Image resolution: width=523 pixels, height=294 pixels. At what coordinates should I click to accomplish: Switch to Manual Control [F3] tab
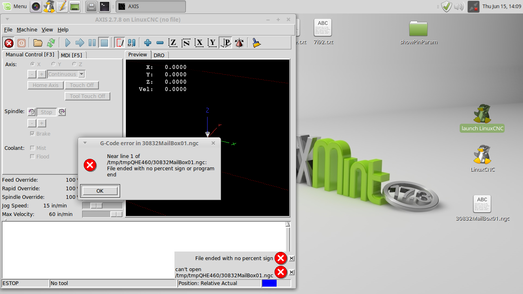pyautogui.click(x=30, y=54)
